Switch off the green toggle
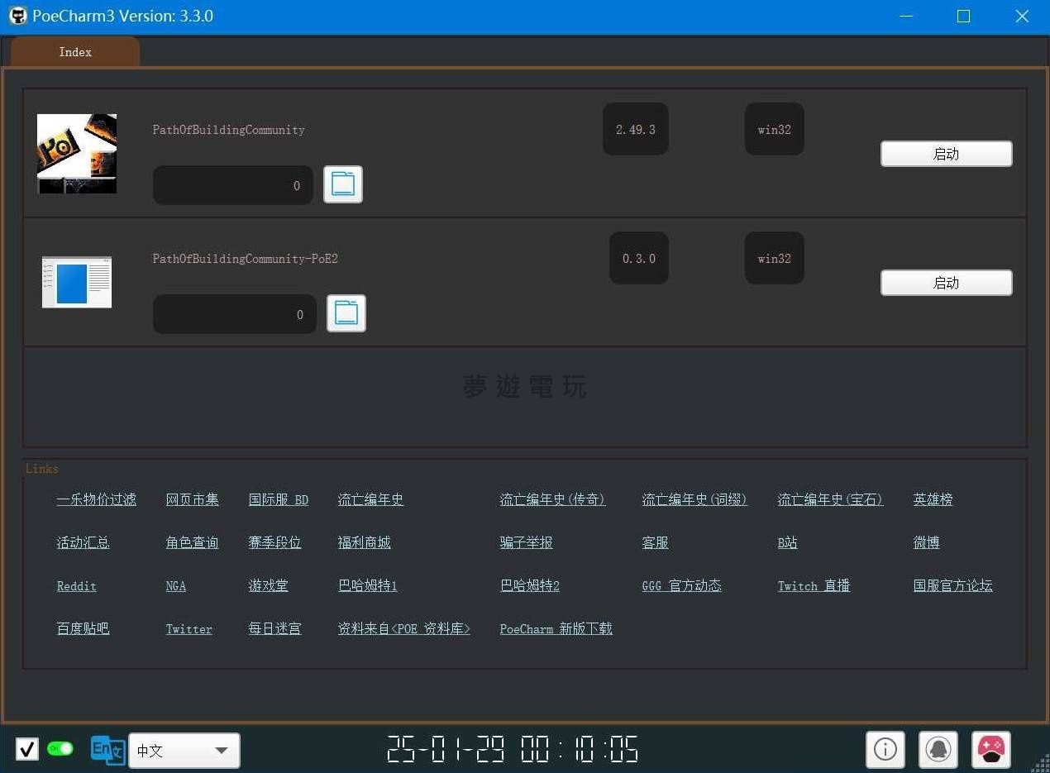Viewport: 1050px width, 773px height. [60, 749]
